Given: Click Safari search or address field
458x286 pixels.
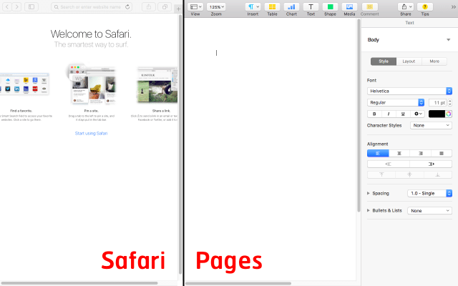Looking at the screenshot, I should click(x=91, y=6).
